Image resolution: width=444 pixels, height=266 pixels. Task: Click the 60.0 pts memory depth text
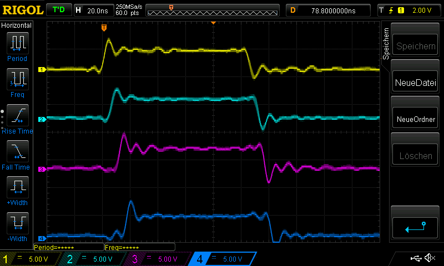[x=127, y=13]
